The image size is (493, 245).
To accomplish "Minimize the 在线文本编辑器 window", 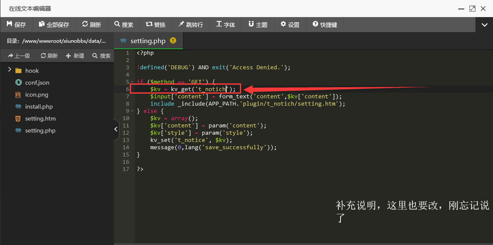I will (x=461, y=9).
